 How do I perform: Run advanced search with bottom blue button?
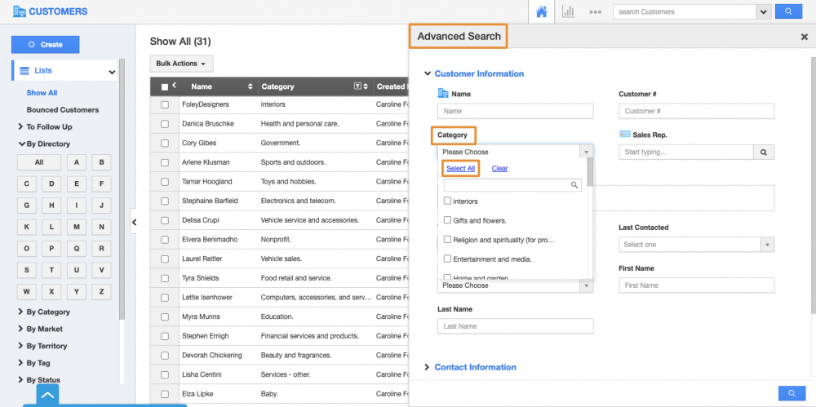click(x=791, y=393)
